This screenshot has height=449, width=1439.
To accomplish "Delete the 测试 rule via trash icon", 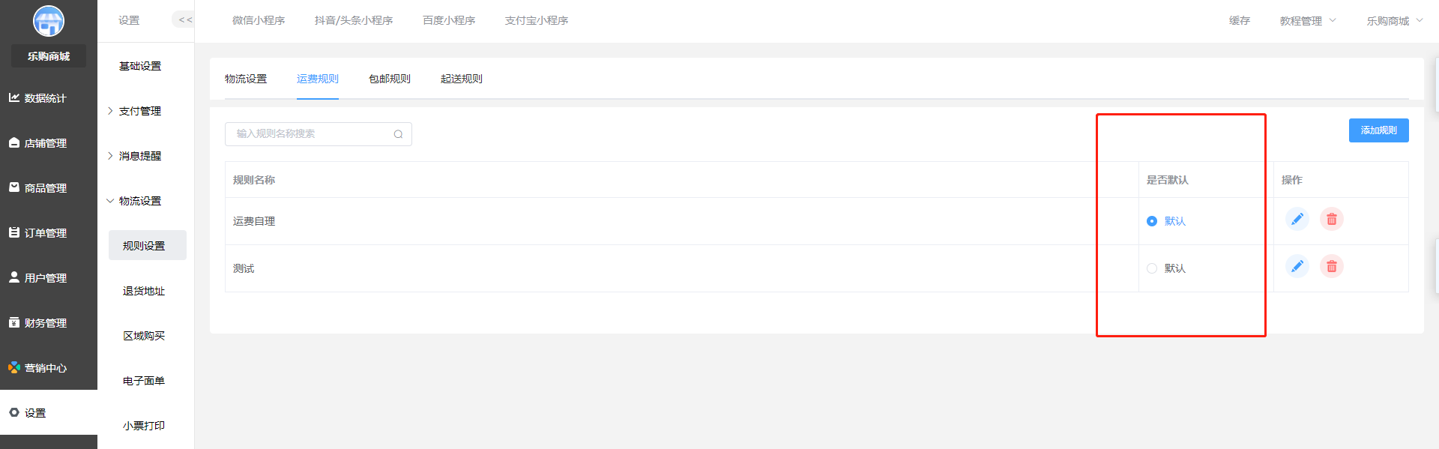I will tap(1332, 266).
